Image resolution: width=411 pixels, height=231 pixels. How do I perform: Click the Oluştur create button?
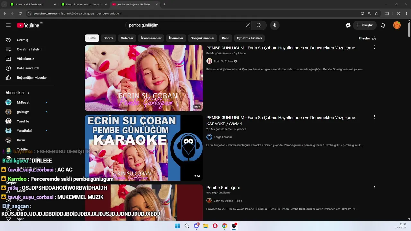[364, 25]
